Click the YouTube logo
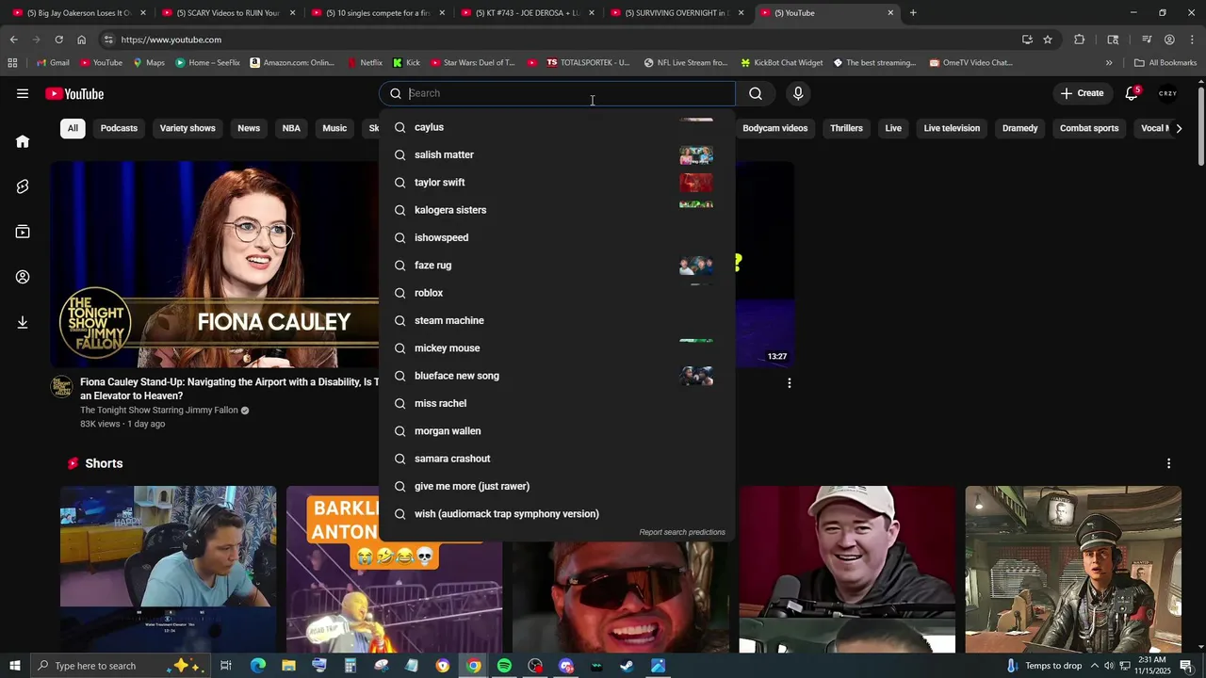Viewport: 1206px width, 678px height. [x=74, y=93]
